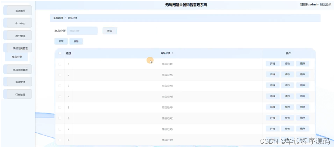Click 修改 for 商品分类3
The width and height of the screenshot is (335, 148).
(288, 118)
